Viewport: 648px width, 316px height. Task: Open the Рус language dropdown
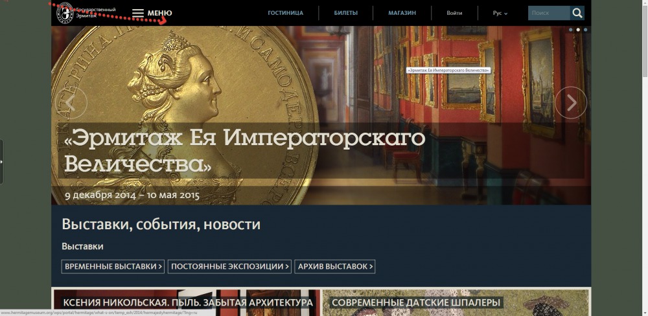500,13
